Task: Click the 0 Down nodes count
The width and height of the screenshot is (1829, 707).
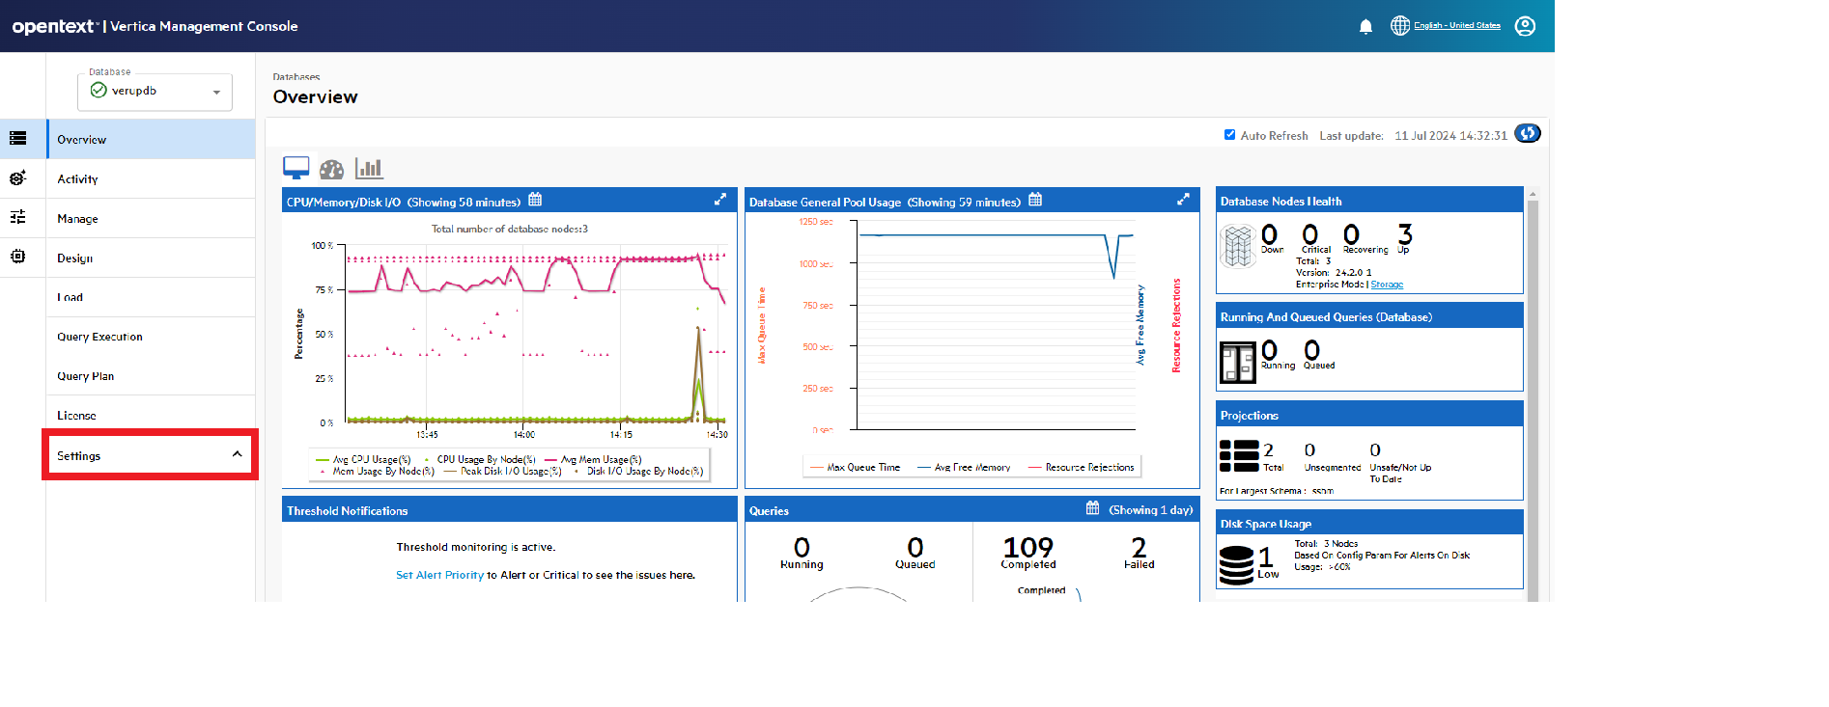Action: [x=1270, y=234]
